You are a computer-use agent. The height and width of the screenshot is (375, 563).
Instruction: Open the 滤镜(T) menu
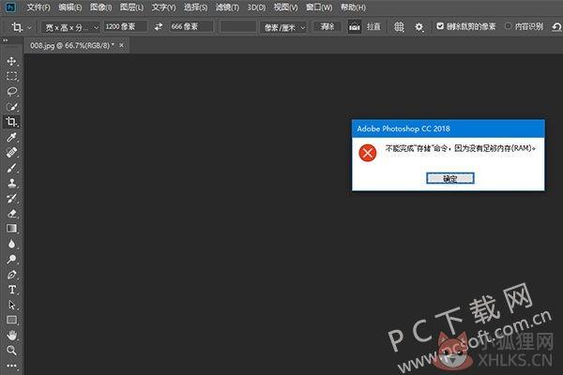point(227,7)
